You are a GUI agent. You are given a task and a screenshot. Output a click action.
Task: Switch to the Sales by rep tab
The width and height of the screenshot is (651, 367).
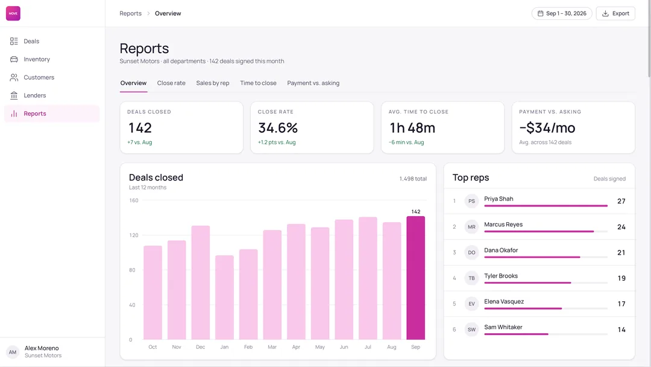pos(213,83)
